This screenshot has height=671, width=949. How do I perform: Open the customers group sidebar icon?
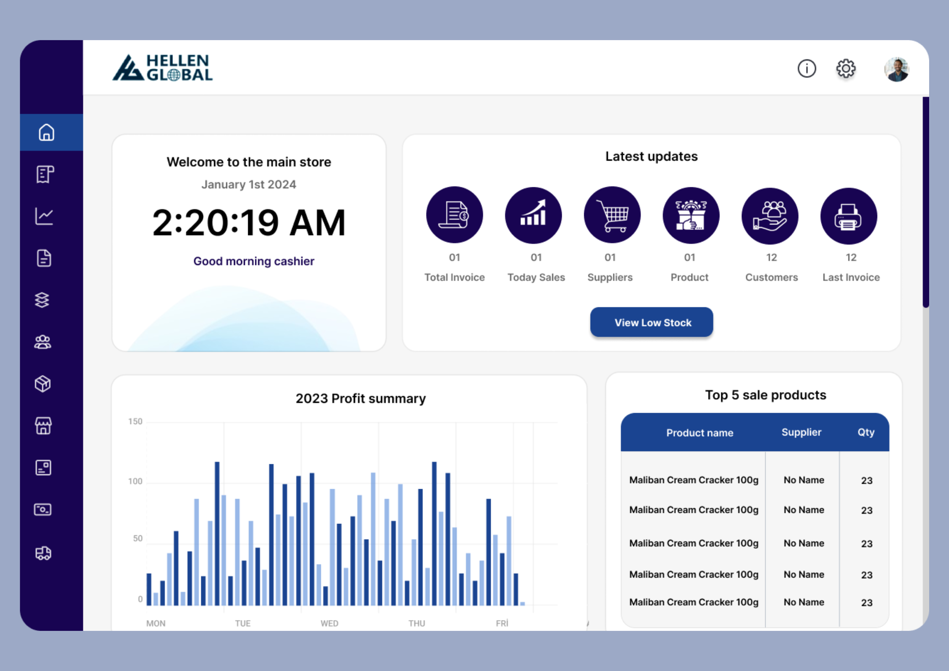(x=43, y=342)
